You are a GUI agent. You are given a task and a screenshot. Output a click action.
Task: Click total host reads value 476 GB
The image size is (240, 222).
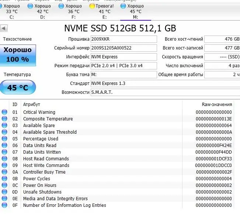[222, 39]
